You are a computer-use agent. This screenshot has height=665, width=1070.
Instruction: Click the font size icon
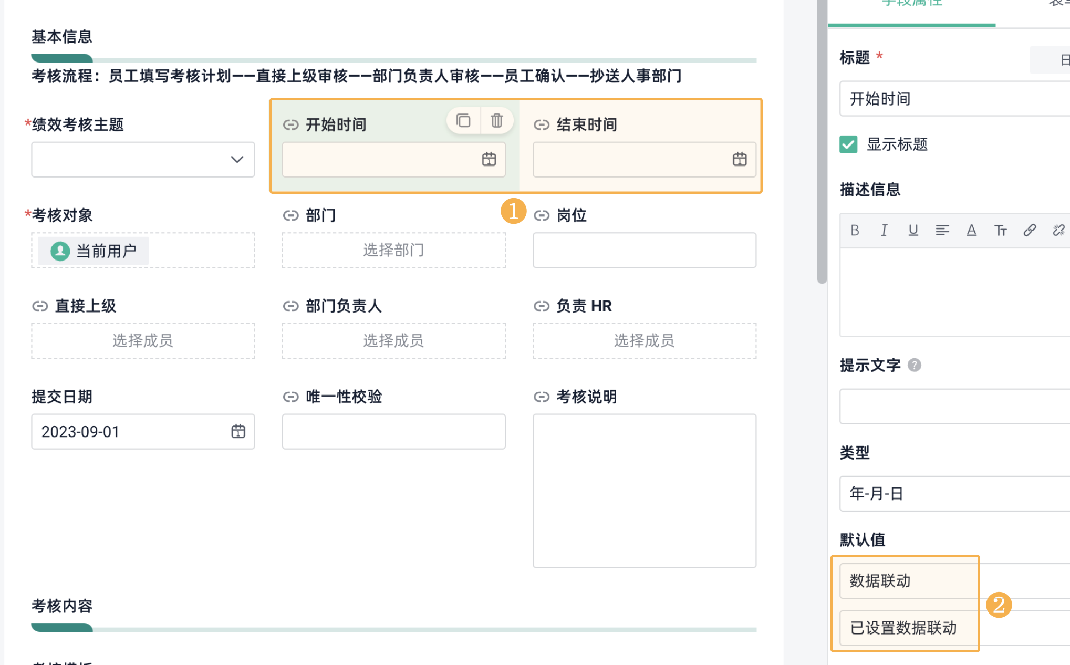pos(1000,230)
